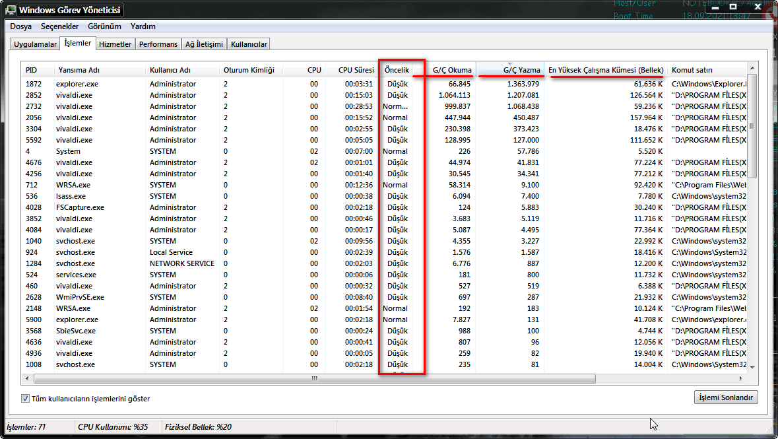Screen dimensions: 778x439
Task: Select the lsass.exe process row
Action: 384,196
